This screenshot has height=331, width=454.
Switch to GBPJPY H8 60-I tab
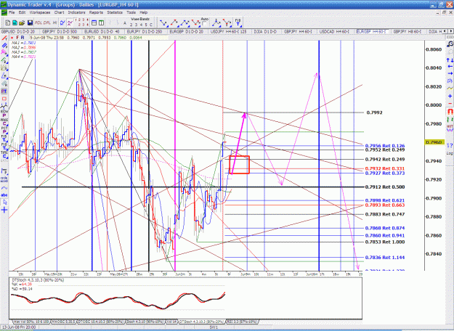(x=408, y=31)
